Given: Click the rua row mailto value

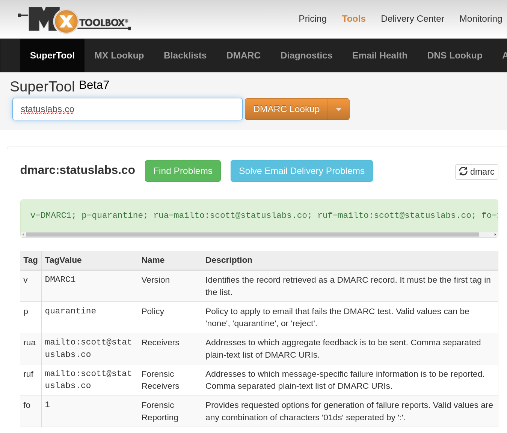Looking at the screenshot, I should click(88, 348).
